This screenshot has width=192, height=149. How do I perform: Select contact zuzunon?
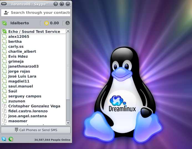(x=34, y=101)
